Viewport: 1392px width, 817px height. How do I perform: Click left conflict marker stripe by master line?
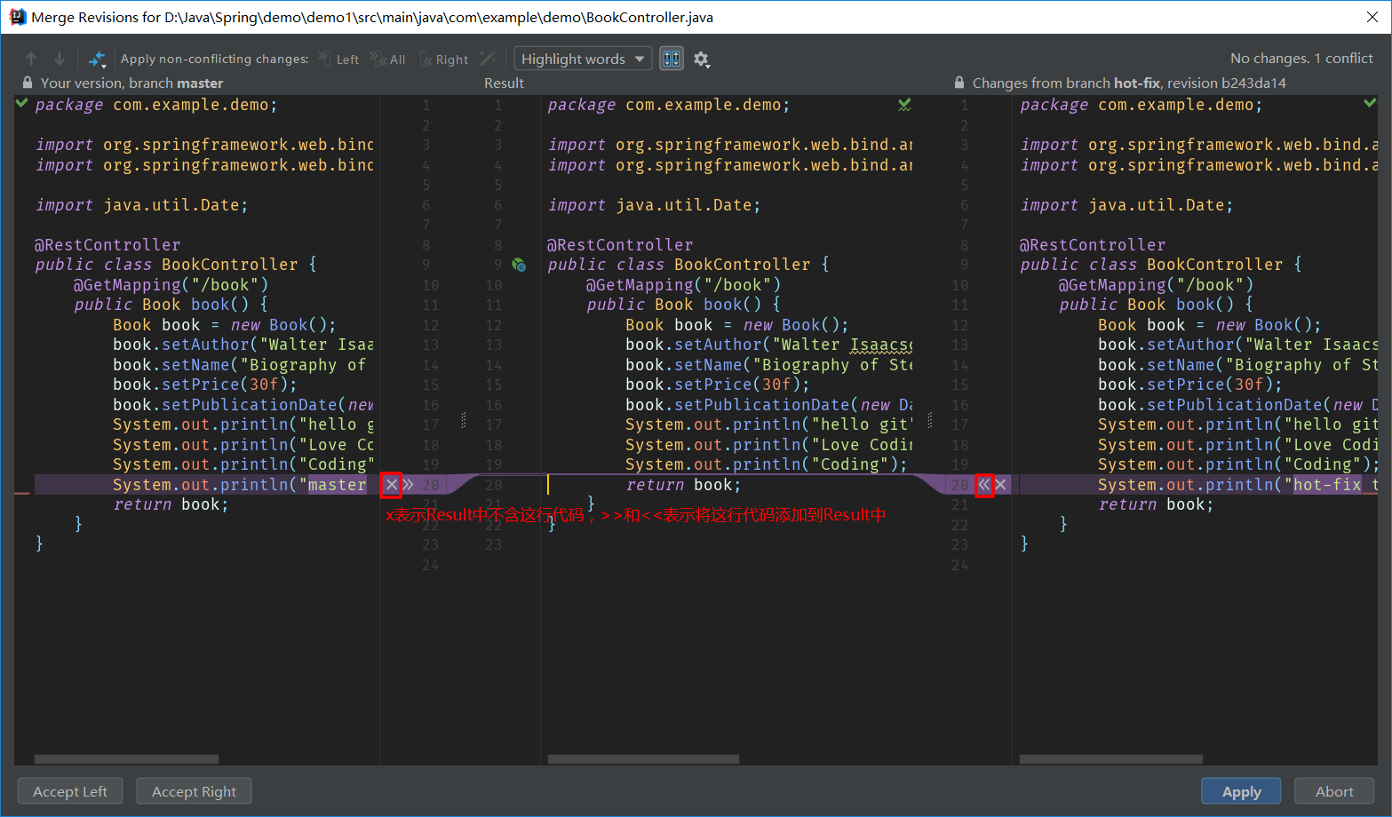pyautogui.click(x=22, y=493)
